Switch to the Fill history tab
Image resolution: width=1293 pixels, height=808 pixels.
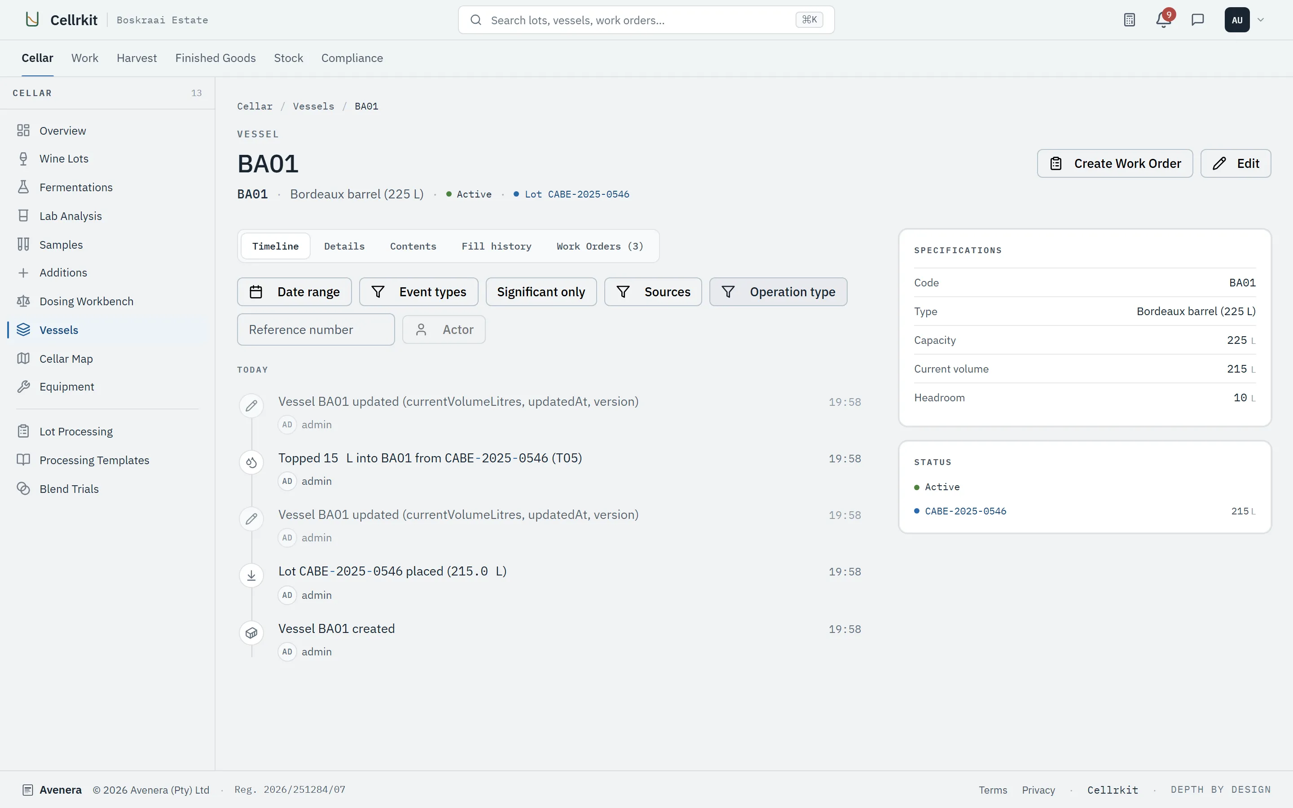point(497,246)
